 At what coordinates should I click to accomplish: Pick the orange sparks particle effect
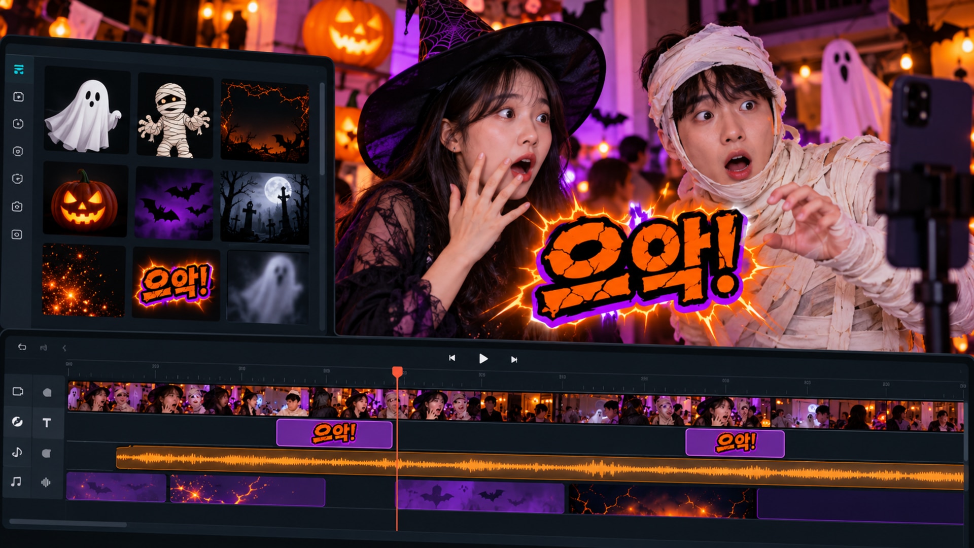click(x=83, y=280)
